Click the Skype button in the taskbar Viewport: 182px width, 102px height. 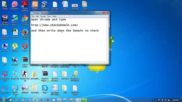[66, 100]
